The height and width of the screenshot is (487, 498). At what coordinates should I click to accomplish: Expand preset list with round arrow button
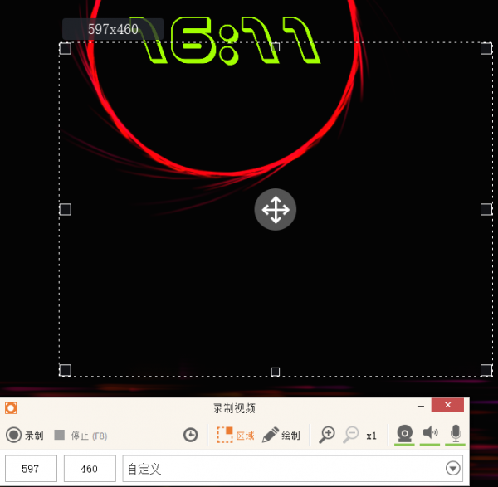(x=452, y=468)
